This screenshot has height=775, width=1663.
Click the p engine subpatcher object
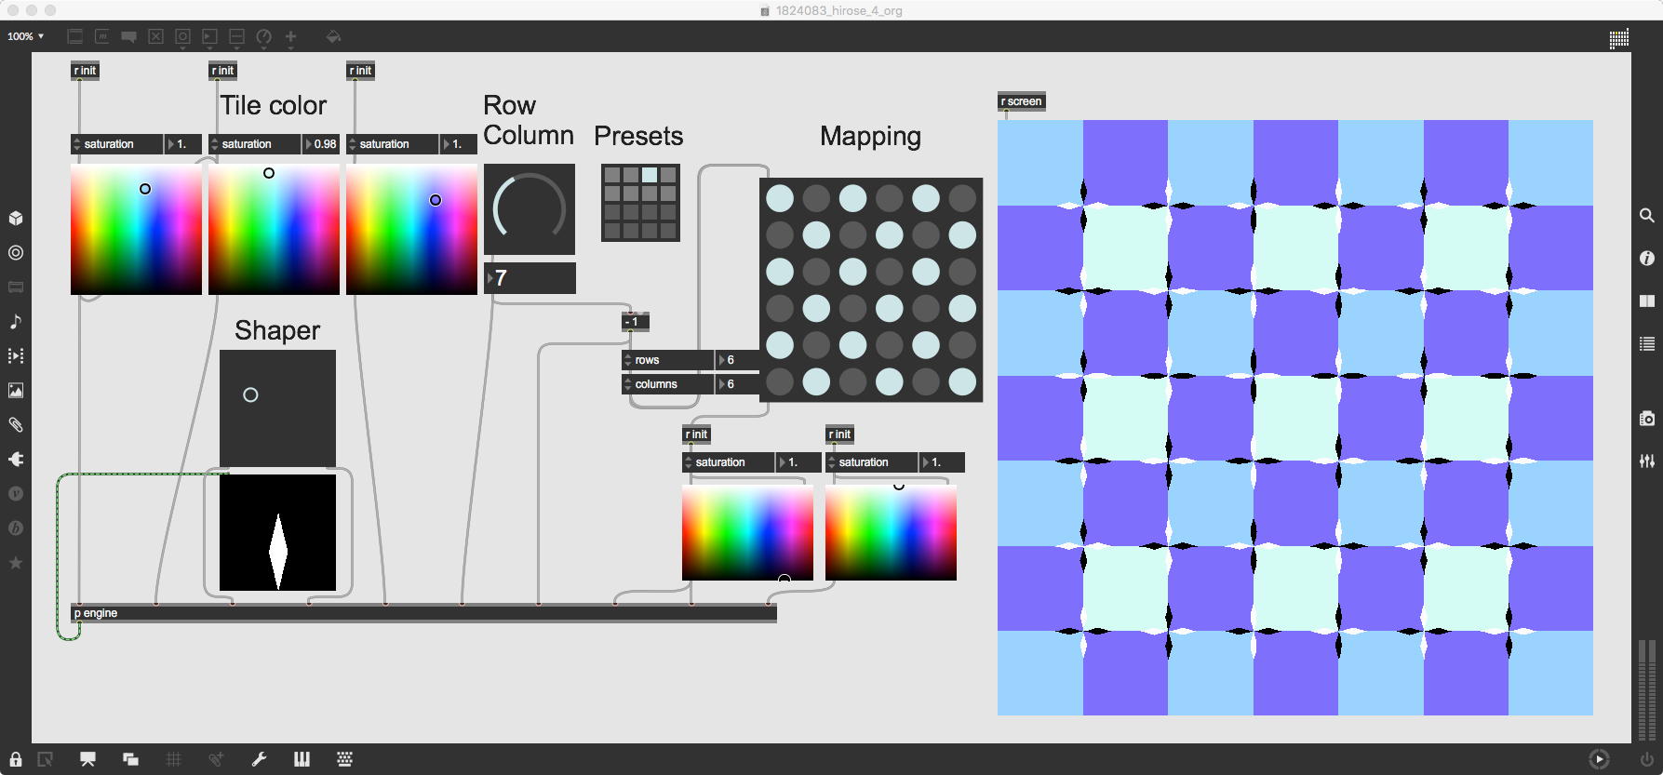pyautogui.click(x=423, y=613)
